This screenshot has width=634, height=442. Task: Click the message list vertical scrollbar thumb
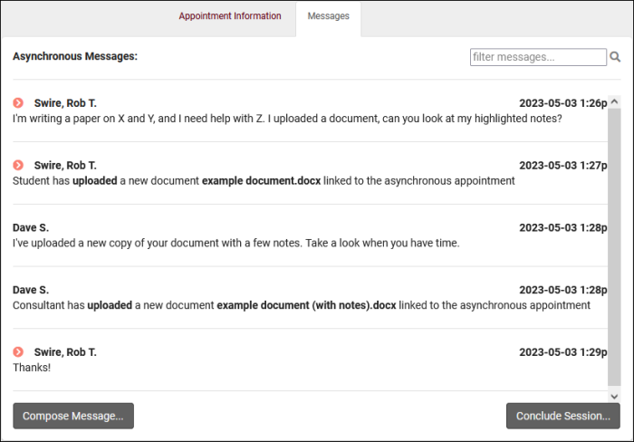click(614, 245)
